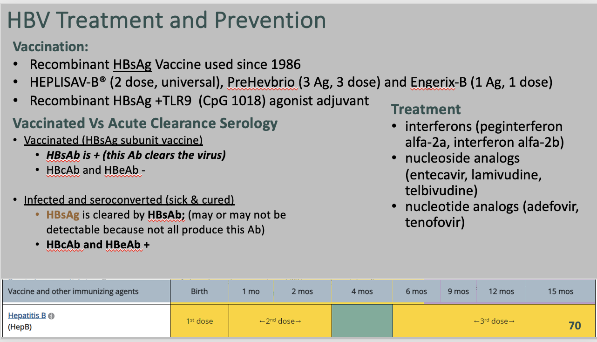The height and width of the screenshot is (342, 597).
Task: Click the '9 mos' column header
Action: [458, 292]
